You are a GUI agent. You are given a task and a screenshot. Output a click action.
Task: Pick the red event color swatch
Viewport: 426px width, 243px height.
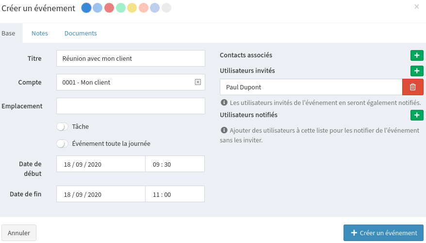tap(109, 8)
